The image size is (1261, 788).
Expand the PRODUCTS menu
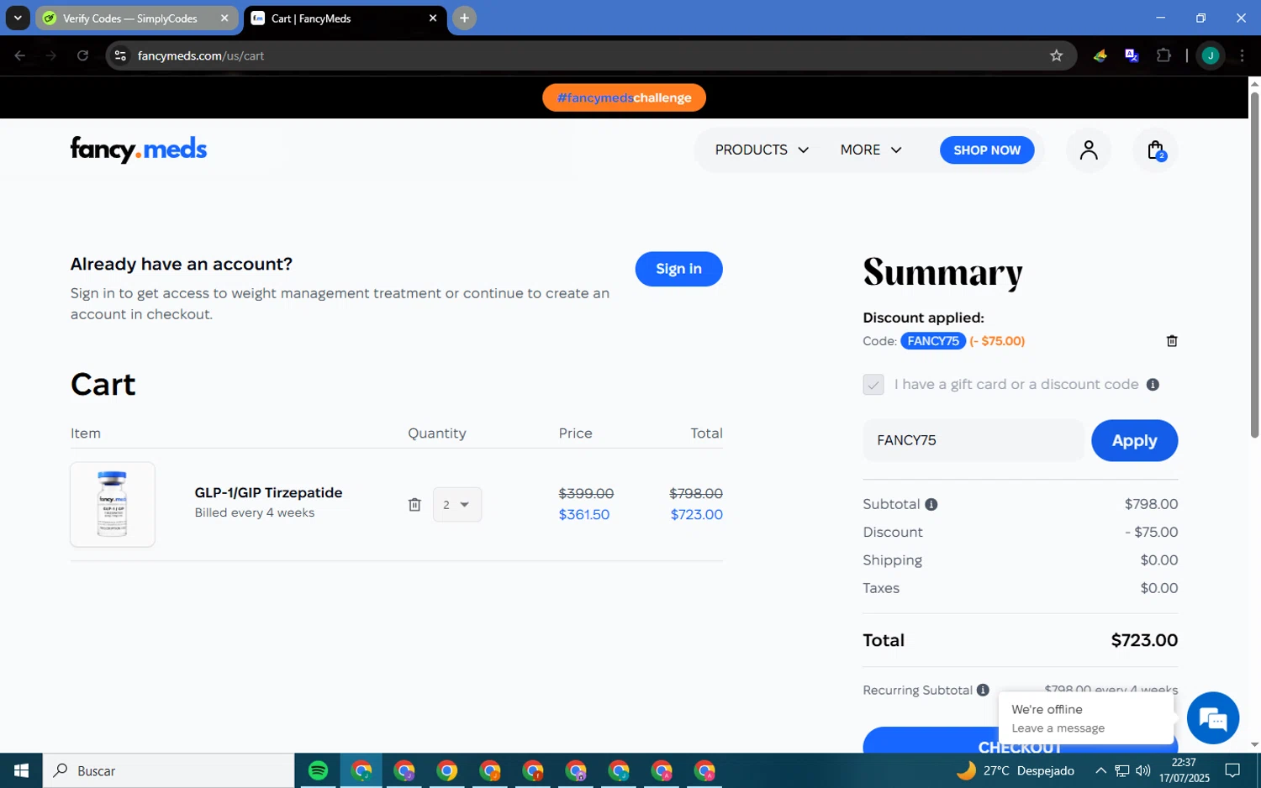[762, 150]
